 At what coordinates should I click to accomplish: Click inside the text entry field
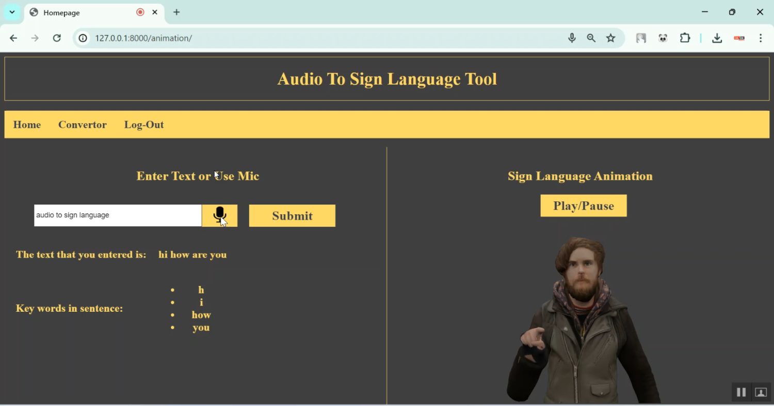117,215
